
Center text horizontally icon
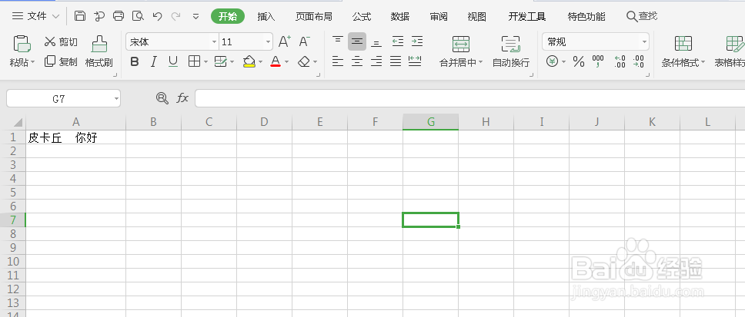[x=357, y=61]
